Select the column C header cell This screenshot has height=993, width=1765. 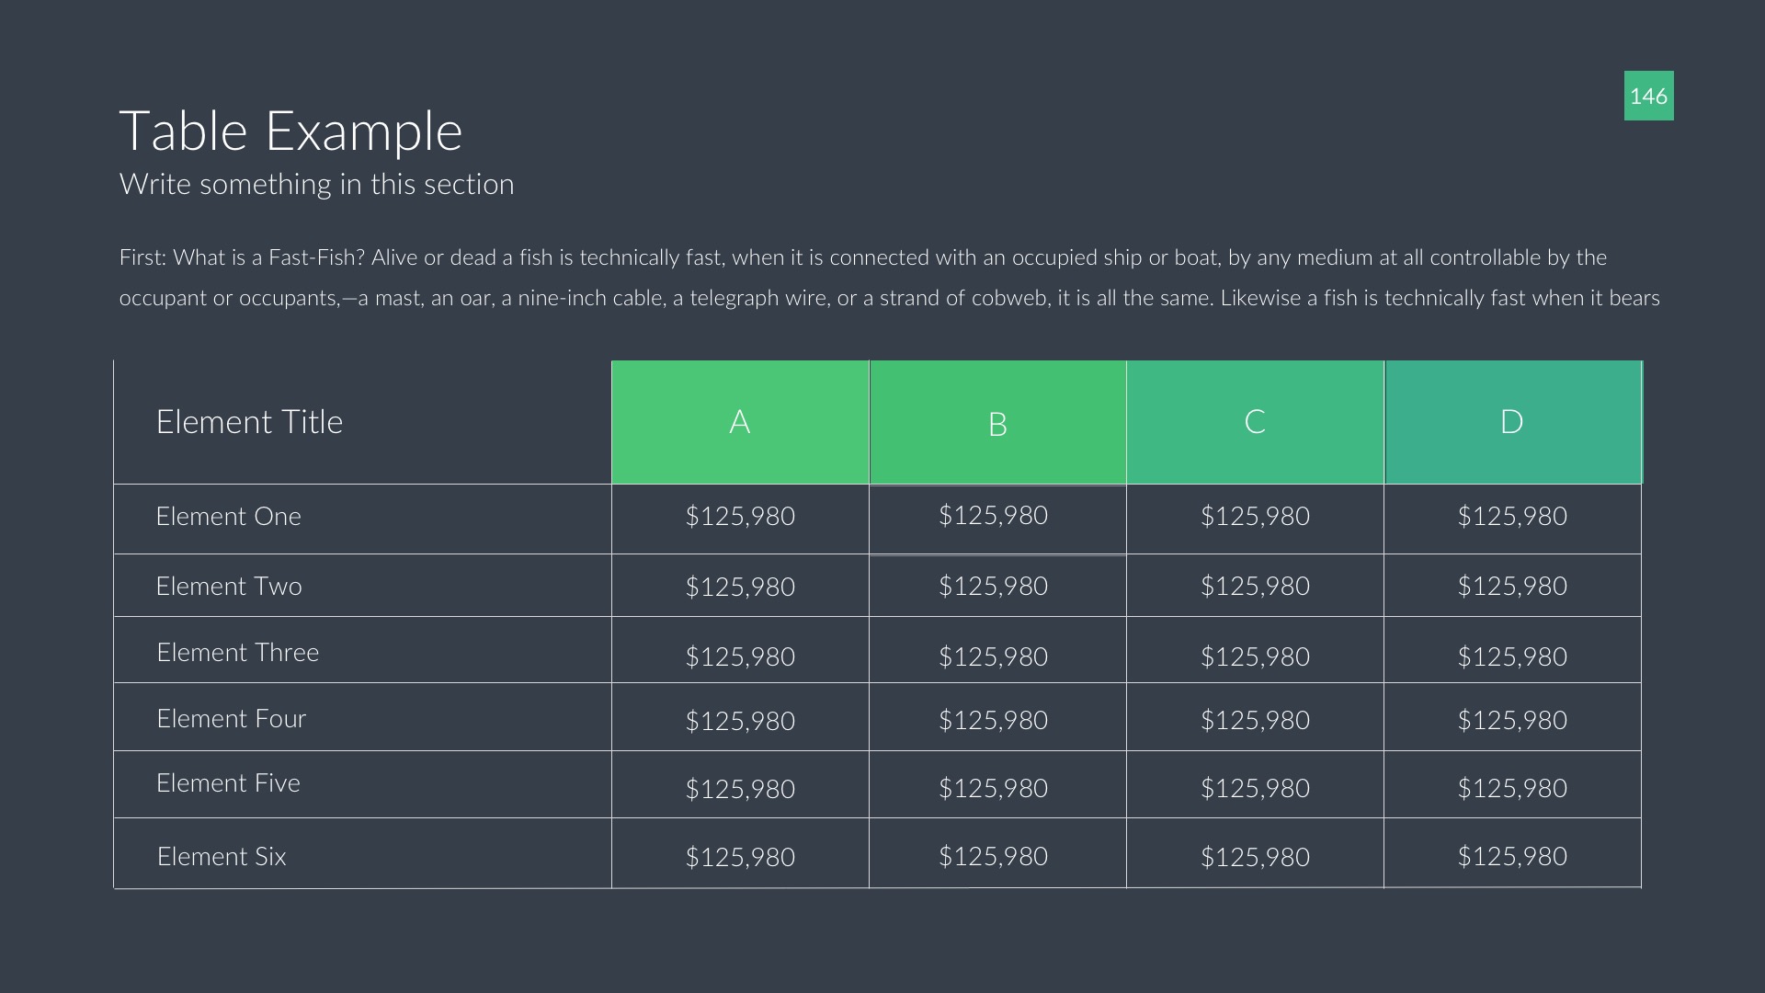(x=1255, y=422)
